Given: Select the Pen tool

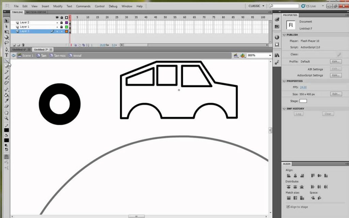Looking at the screenshot, I should 6,49.
